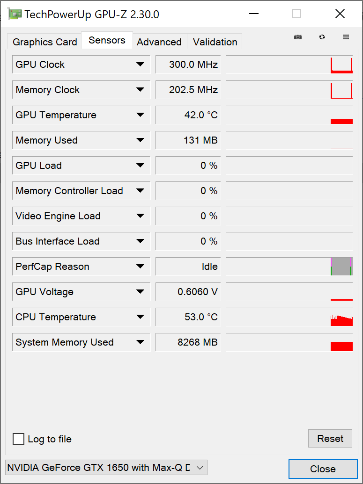Click the GPU Voltage value field
The width and height of the screenshot is (363, 484).
coord(188,292)
